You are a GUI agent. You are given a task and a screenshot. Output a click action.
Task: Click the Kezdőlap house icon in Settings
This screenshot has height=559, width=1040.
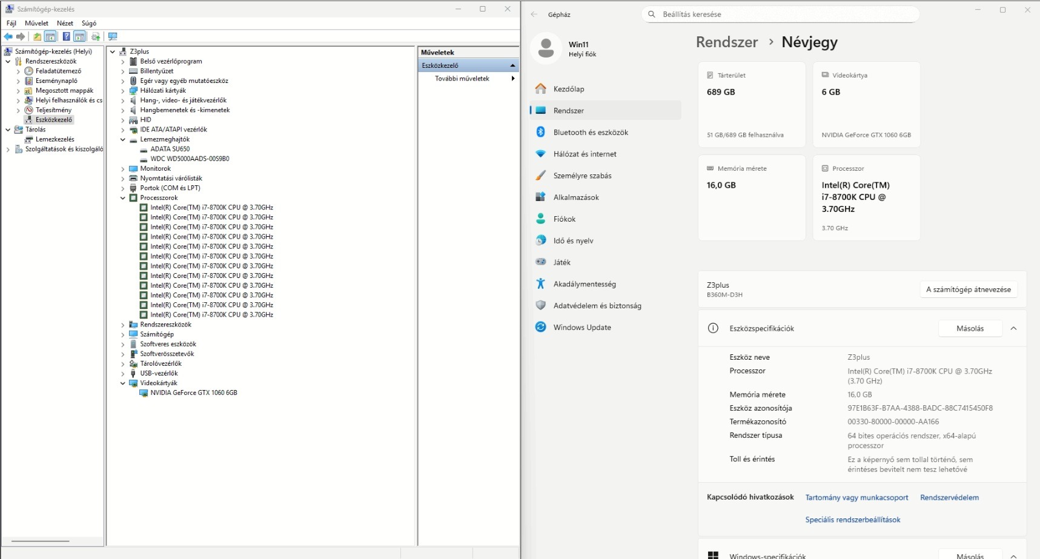point(541,89)
